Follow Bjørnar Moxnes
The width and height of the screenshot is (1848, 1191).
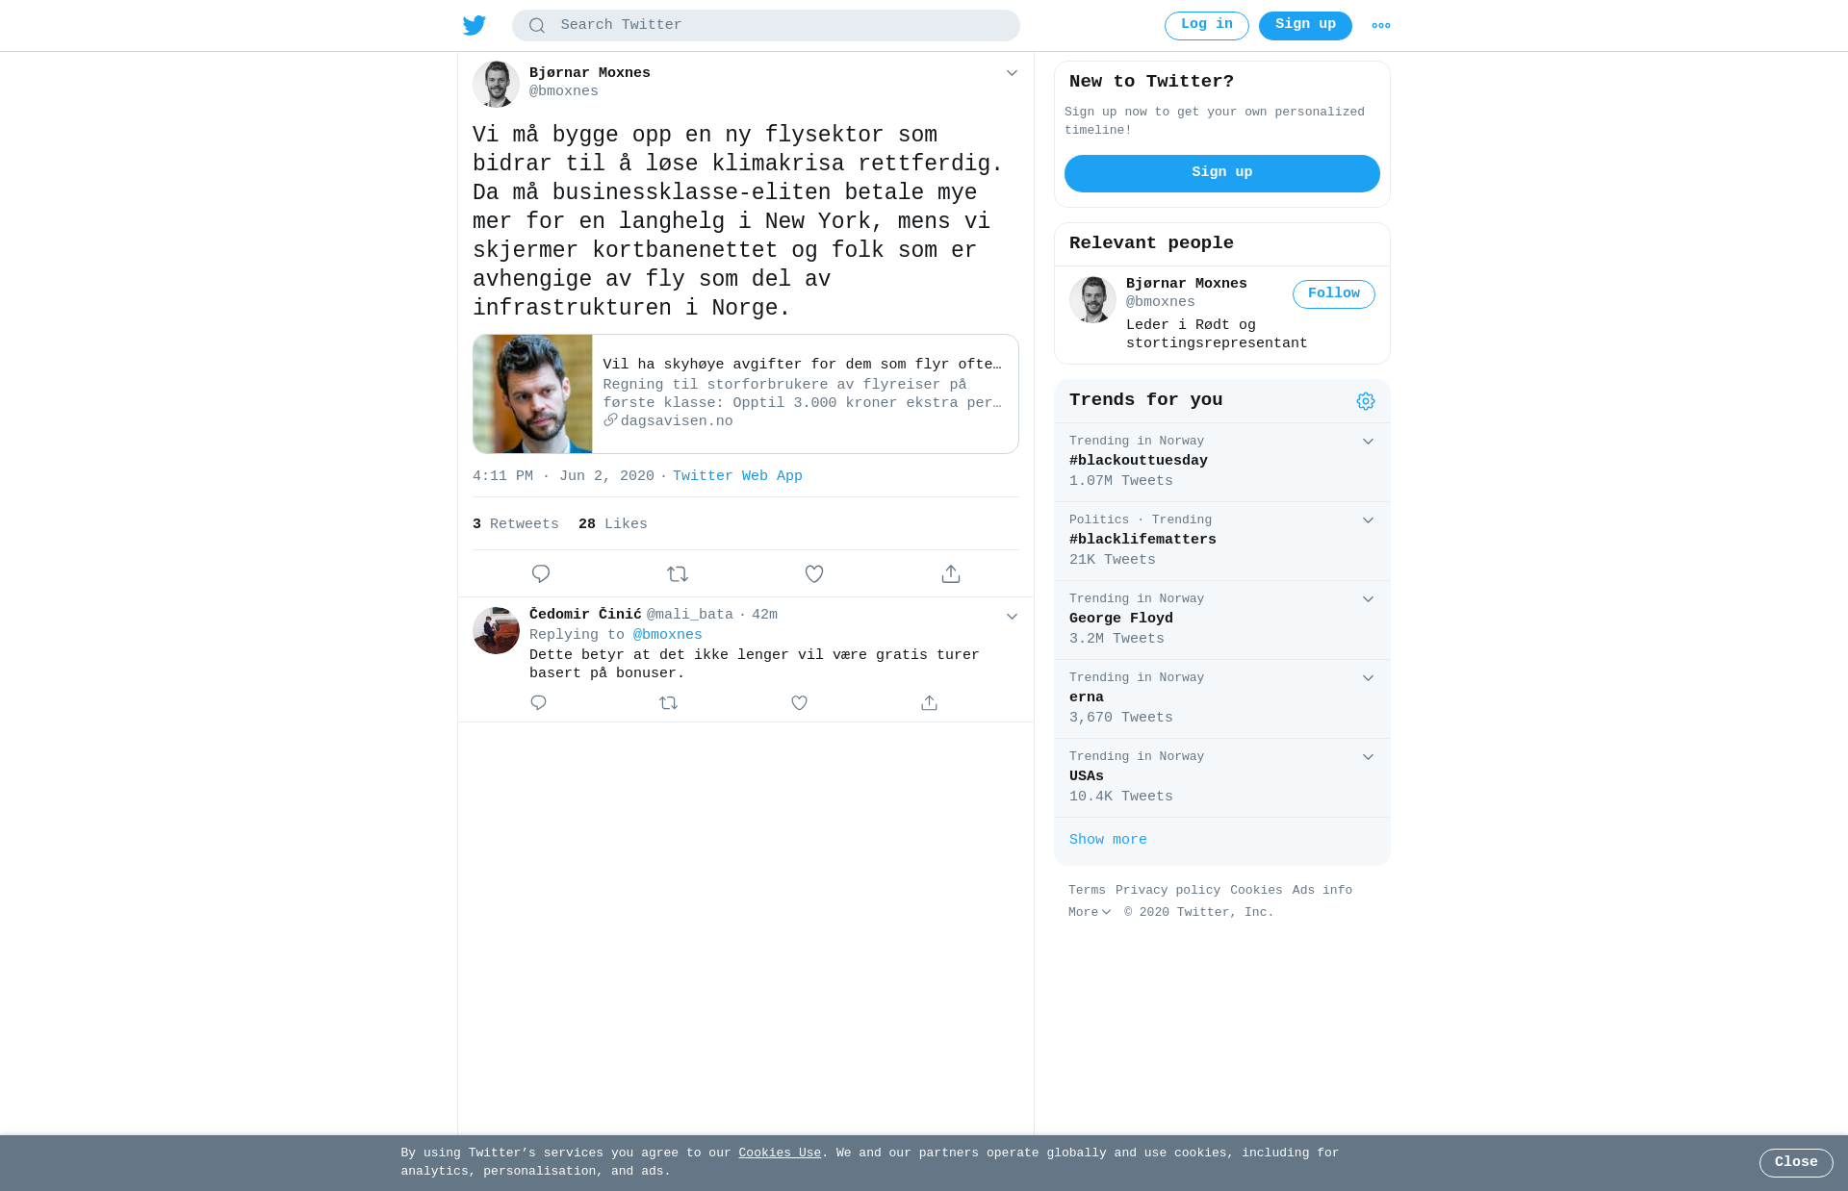pyautogui.click(x=1333, y=294)
